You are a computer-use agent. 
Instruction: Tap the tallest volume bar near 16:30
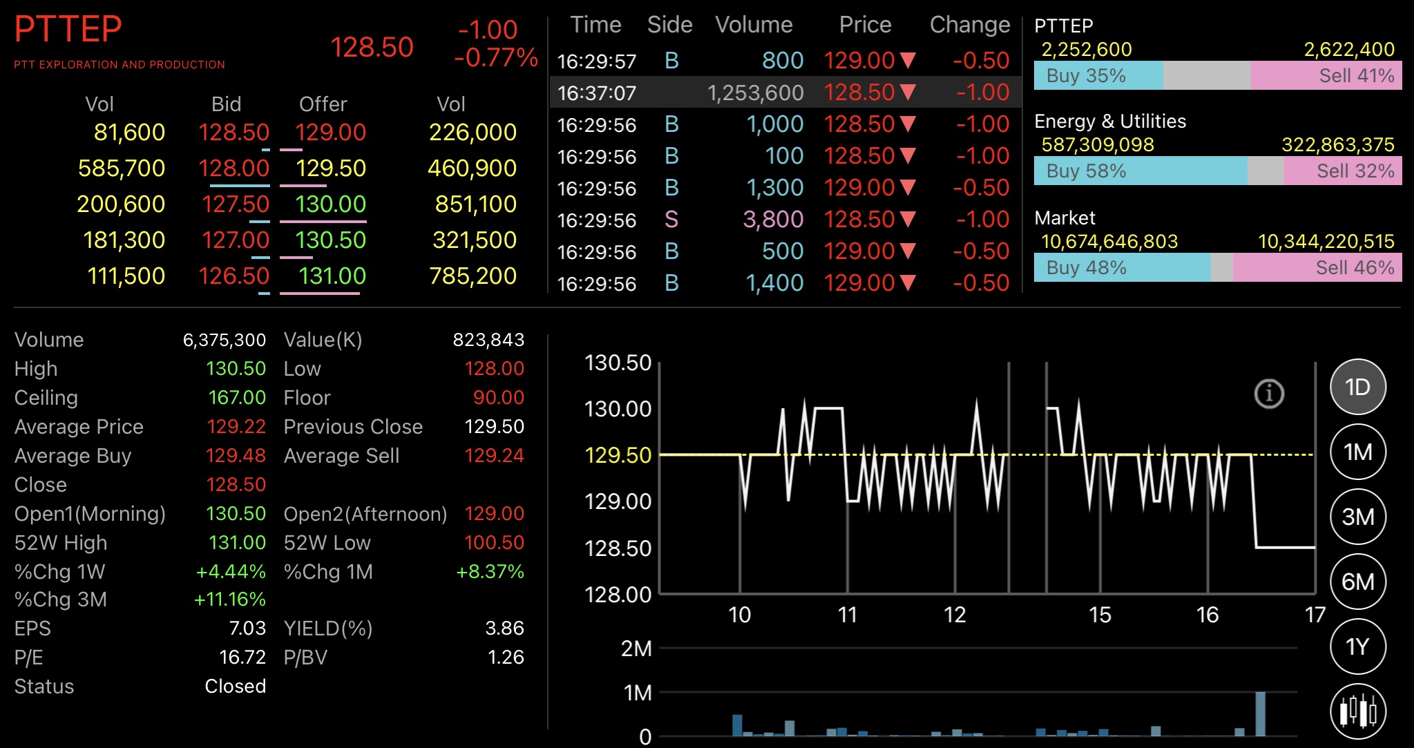pos(1260,713)
